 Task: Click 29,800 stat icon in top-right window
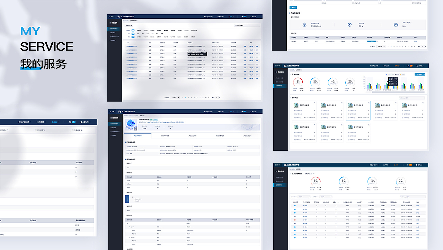[304, 25]
